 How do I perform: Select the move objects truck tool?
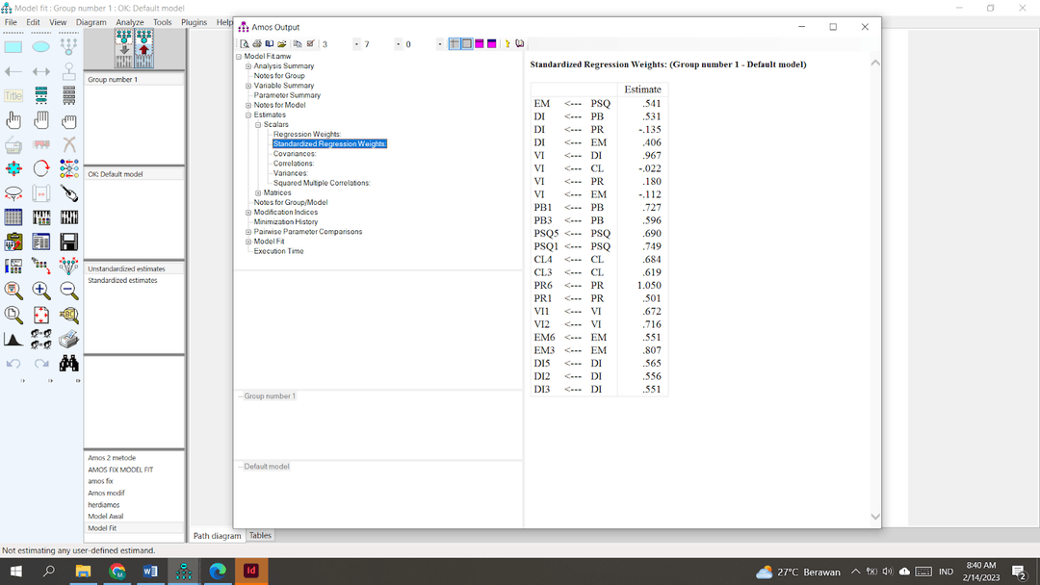click(41, 144)
